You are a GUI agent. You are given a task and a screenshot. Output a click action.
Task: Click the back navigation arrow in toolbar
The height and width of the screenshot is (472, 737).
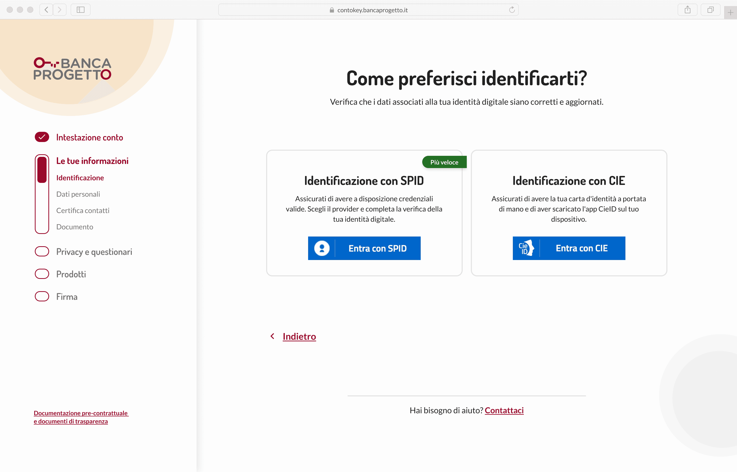tap(46, 10)
